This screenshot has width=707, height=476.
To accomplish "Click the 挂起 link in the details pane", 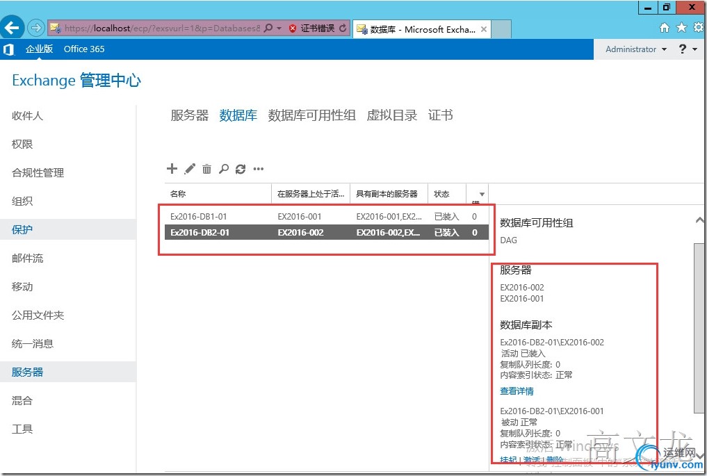I will point(508,460).
